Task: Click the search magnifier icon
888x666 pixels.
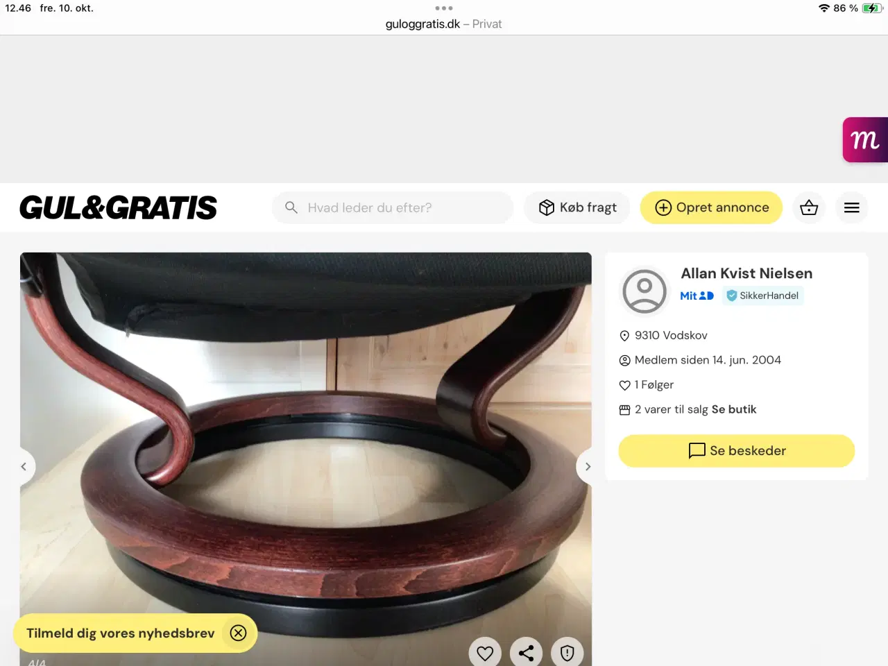Action: tap(291, 207)
